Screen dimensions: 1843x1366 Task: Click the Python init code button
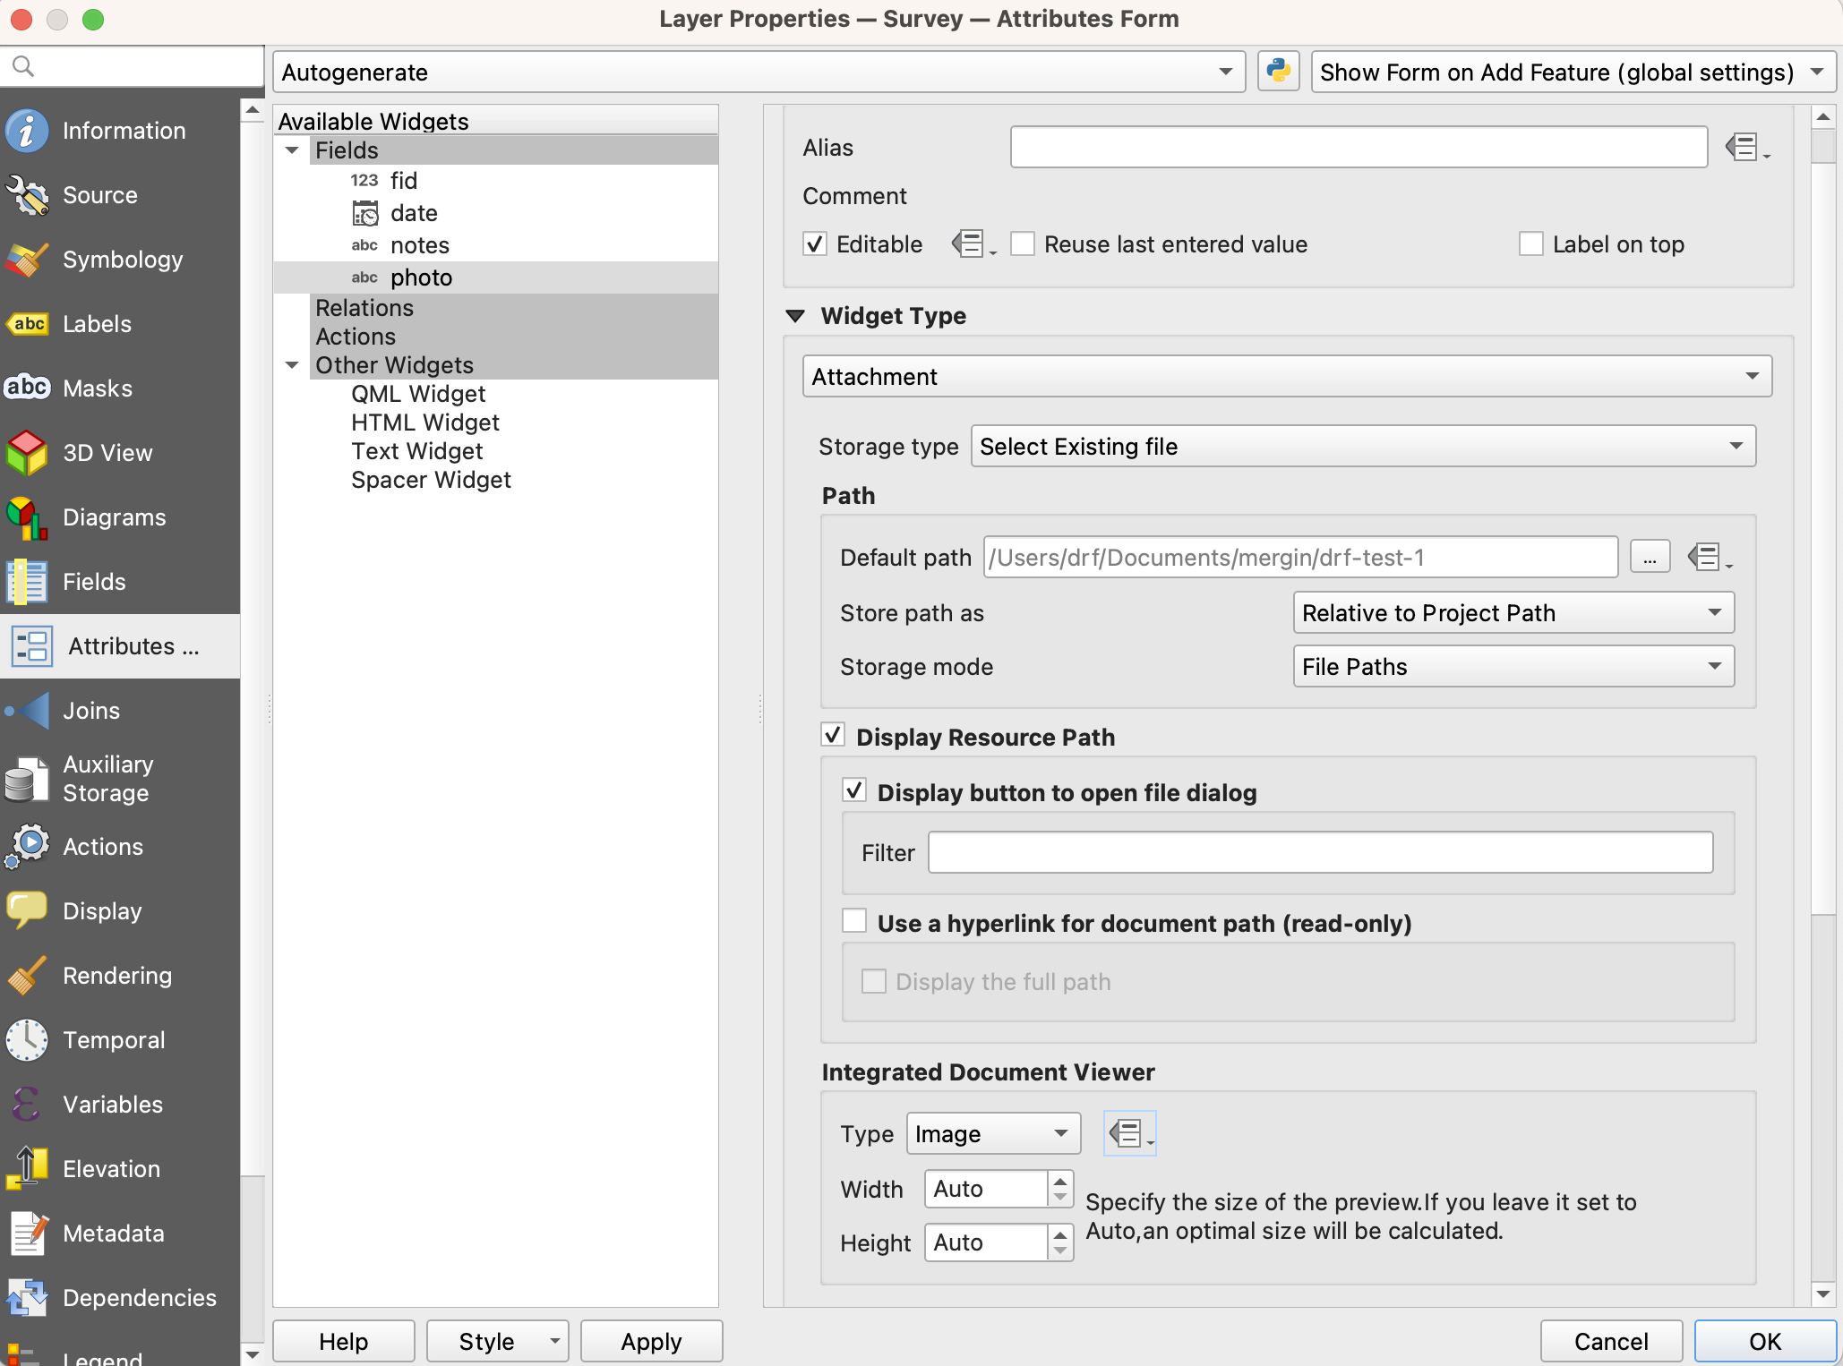pos(1278,72)
